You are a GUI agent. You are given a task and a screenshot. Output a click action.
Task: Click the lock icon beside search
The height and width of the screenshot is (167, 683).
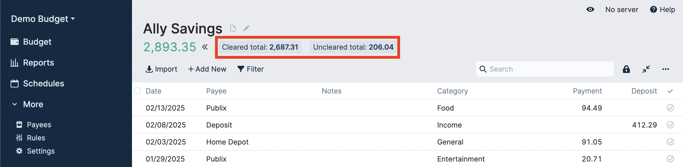click(x=626, y=69)
